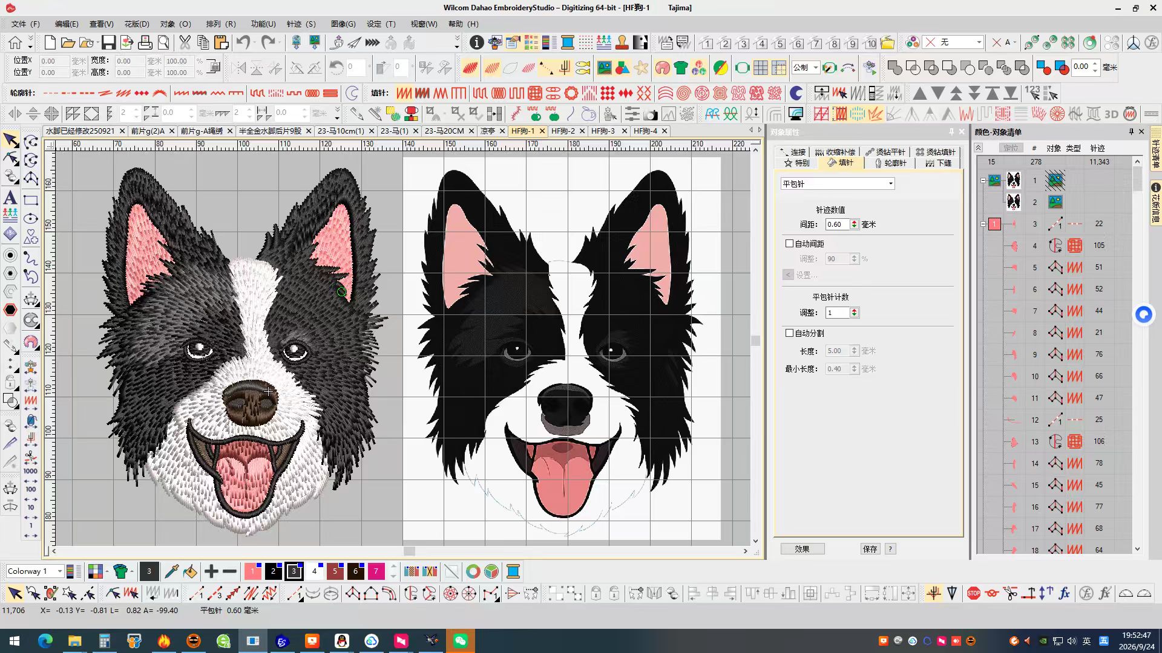Click the 效果 button
1162x653 pixels.
click(x=803, y=549)
